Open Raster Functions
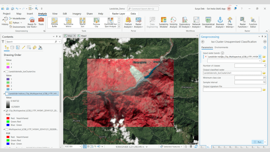The image size is (270, 152). 243,22
